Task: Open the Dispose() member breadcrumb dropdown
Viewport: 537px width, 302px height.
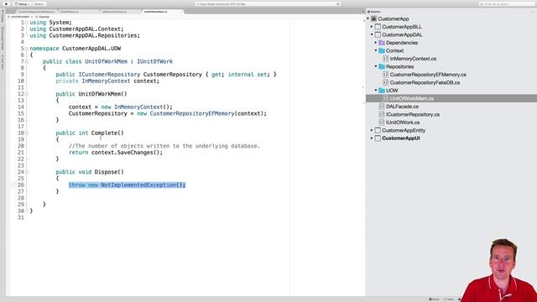Action: click(43, 17)
